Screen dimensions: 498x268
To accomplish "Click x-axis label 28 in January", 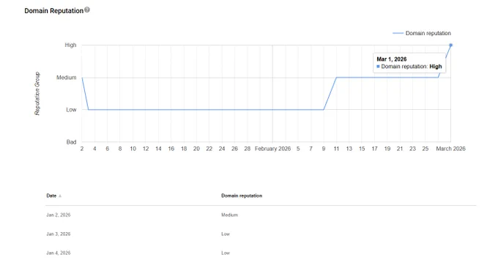I will (x=248, y=149).
